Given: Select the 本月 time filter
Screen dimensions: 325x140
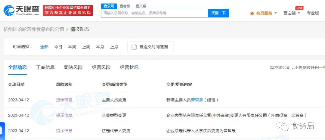Looking at the screenshot, I should point(100,47).
